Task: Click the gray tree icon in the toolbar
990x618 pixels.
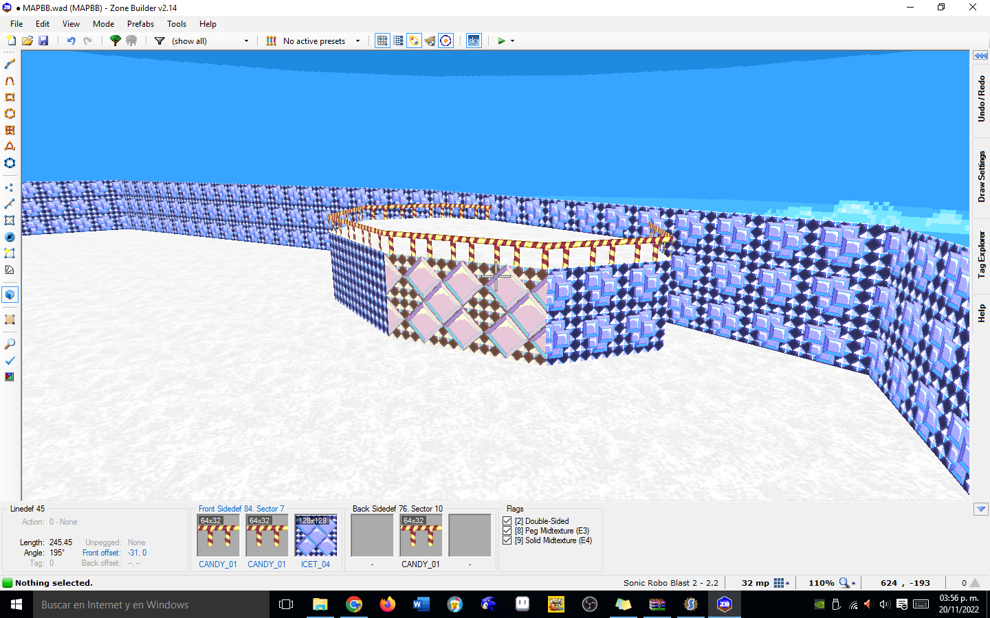Action: point(131,41)
